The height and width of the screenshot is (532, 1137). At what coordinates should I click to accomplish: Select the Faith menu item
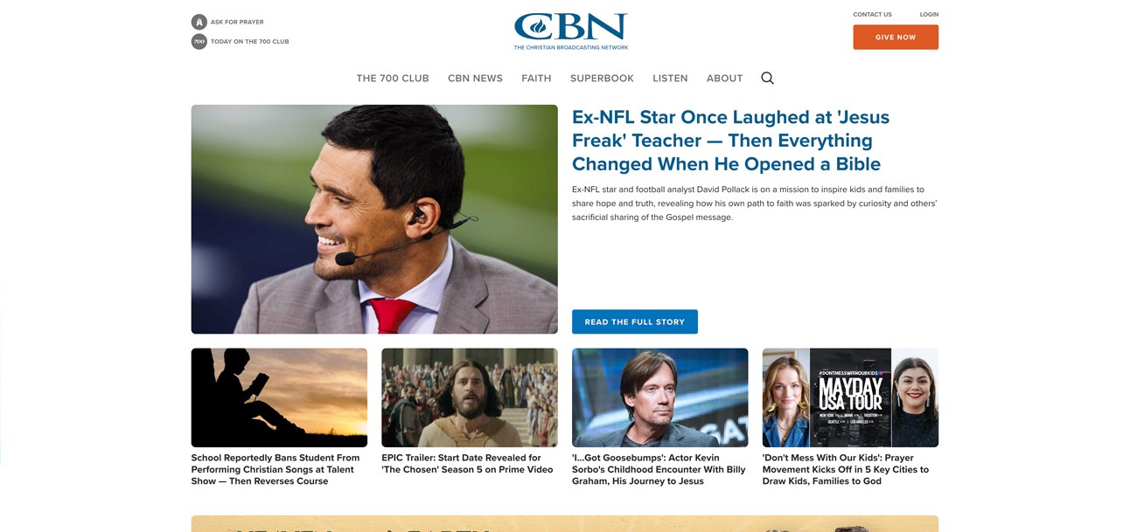536,78
